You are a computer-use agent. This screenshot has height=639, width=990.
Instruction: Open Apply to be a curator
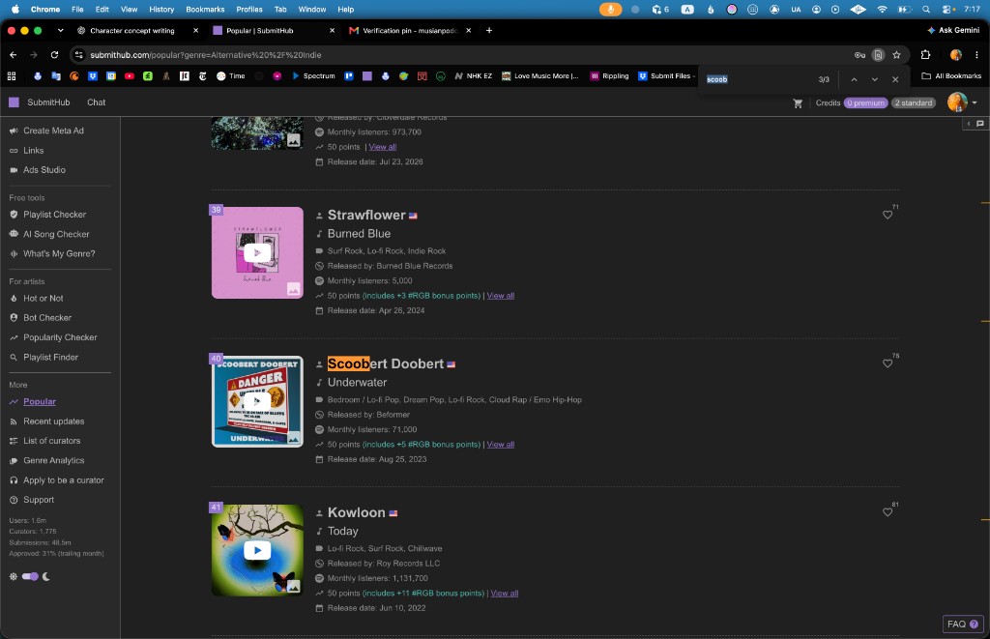[63, 480]
